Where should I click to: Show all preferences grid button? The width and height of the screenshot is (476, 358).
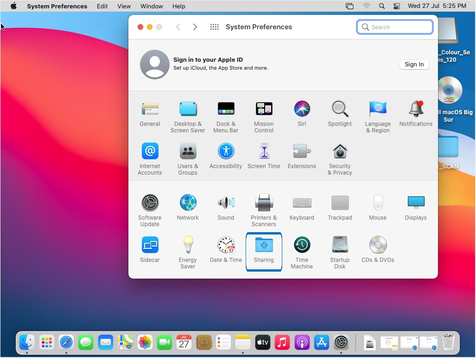[214, 27]
